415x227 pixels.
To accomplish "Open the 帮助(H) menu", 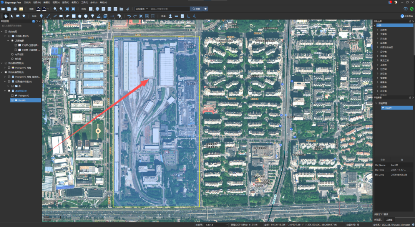I will (103, 2).
